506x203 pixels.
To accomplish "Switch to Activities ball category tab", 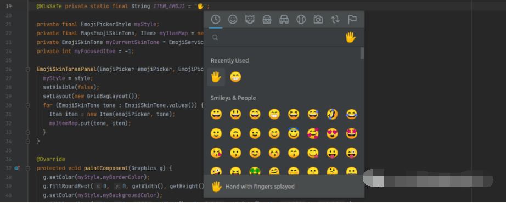I will point(301,20).
